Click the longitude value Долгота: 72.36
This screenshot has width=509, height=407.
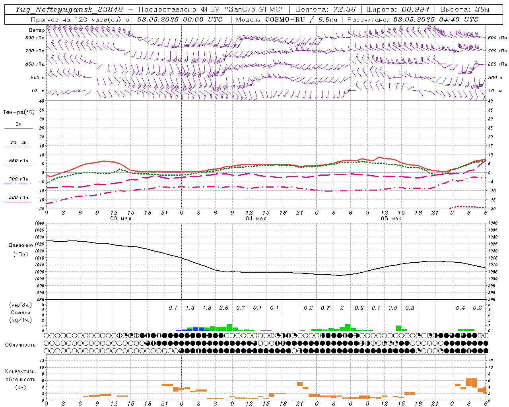[325, 10]
